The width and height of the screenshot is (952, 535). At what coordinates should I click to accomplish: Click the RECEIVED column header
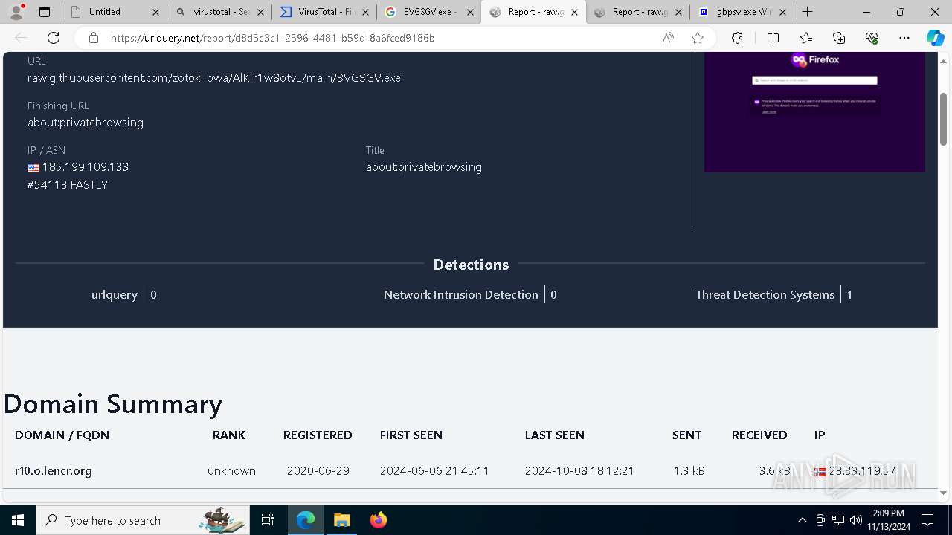click(759, 435)
